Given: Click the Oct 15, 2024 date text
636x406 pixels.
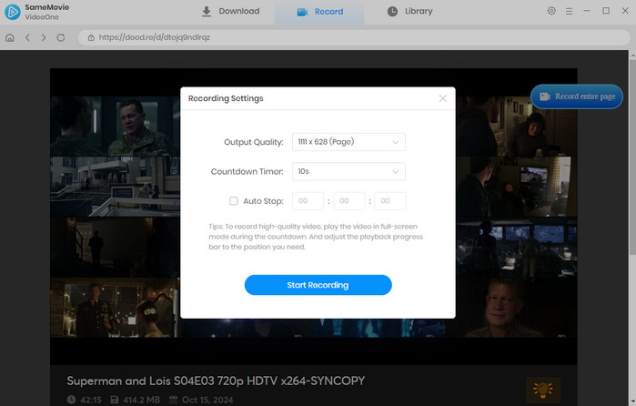Looking at the screenshot, I should coord(207,400).
